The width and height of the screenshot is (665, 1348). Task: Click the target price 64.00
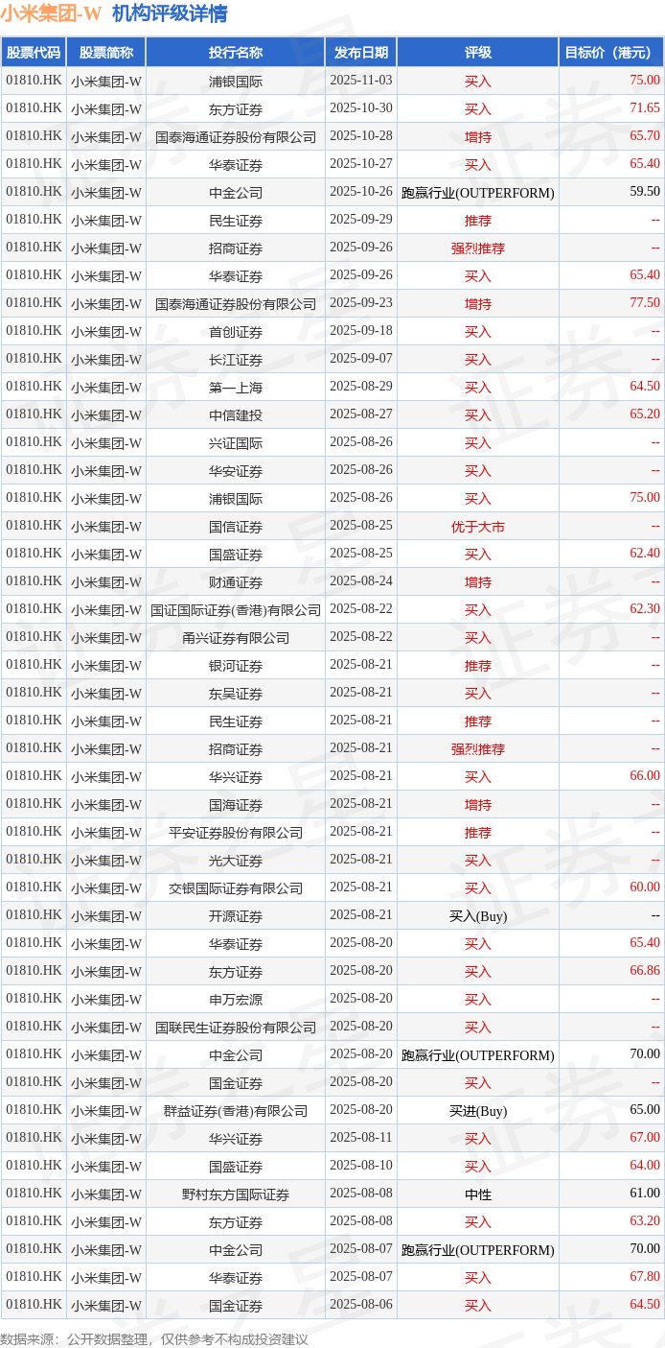645,1166
